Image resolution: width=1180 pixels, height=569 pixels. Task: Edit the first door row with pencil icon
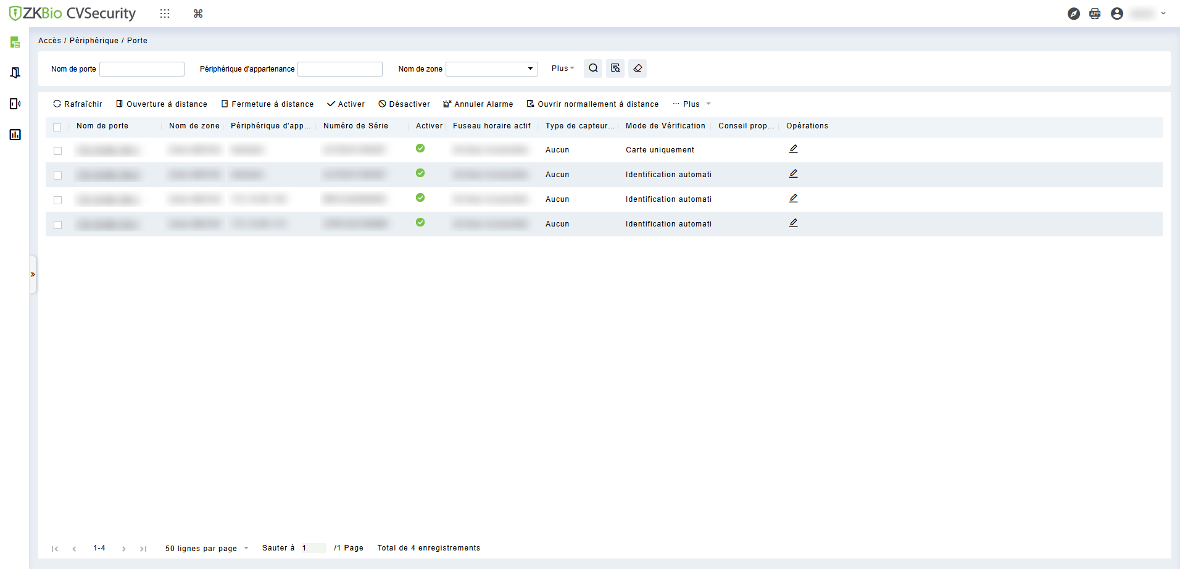[794, 149]
